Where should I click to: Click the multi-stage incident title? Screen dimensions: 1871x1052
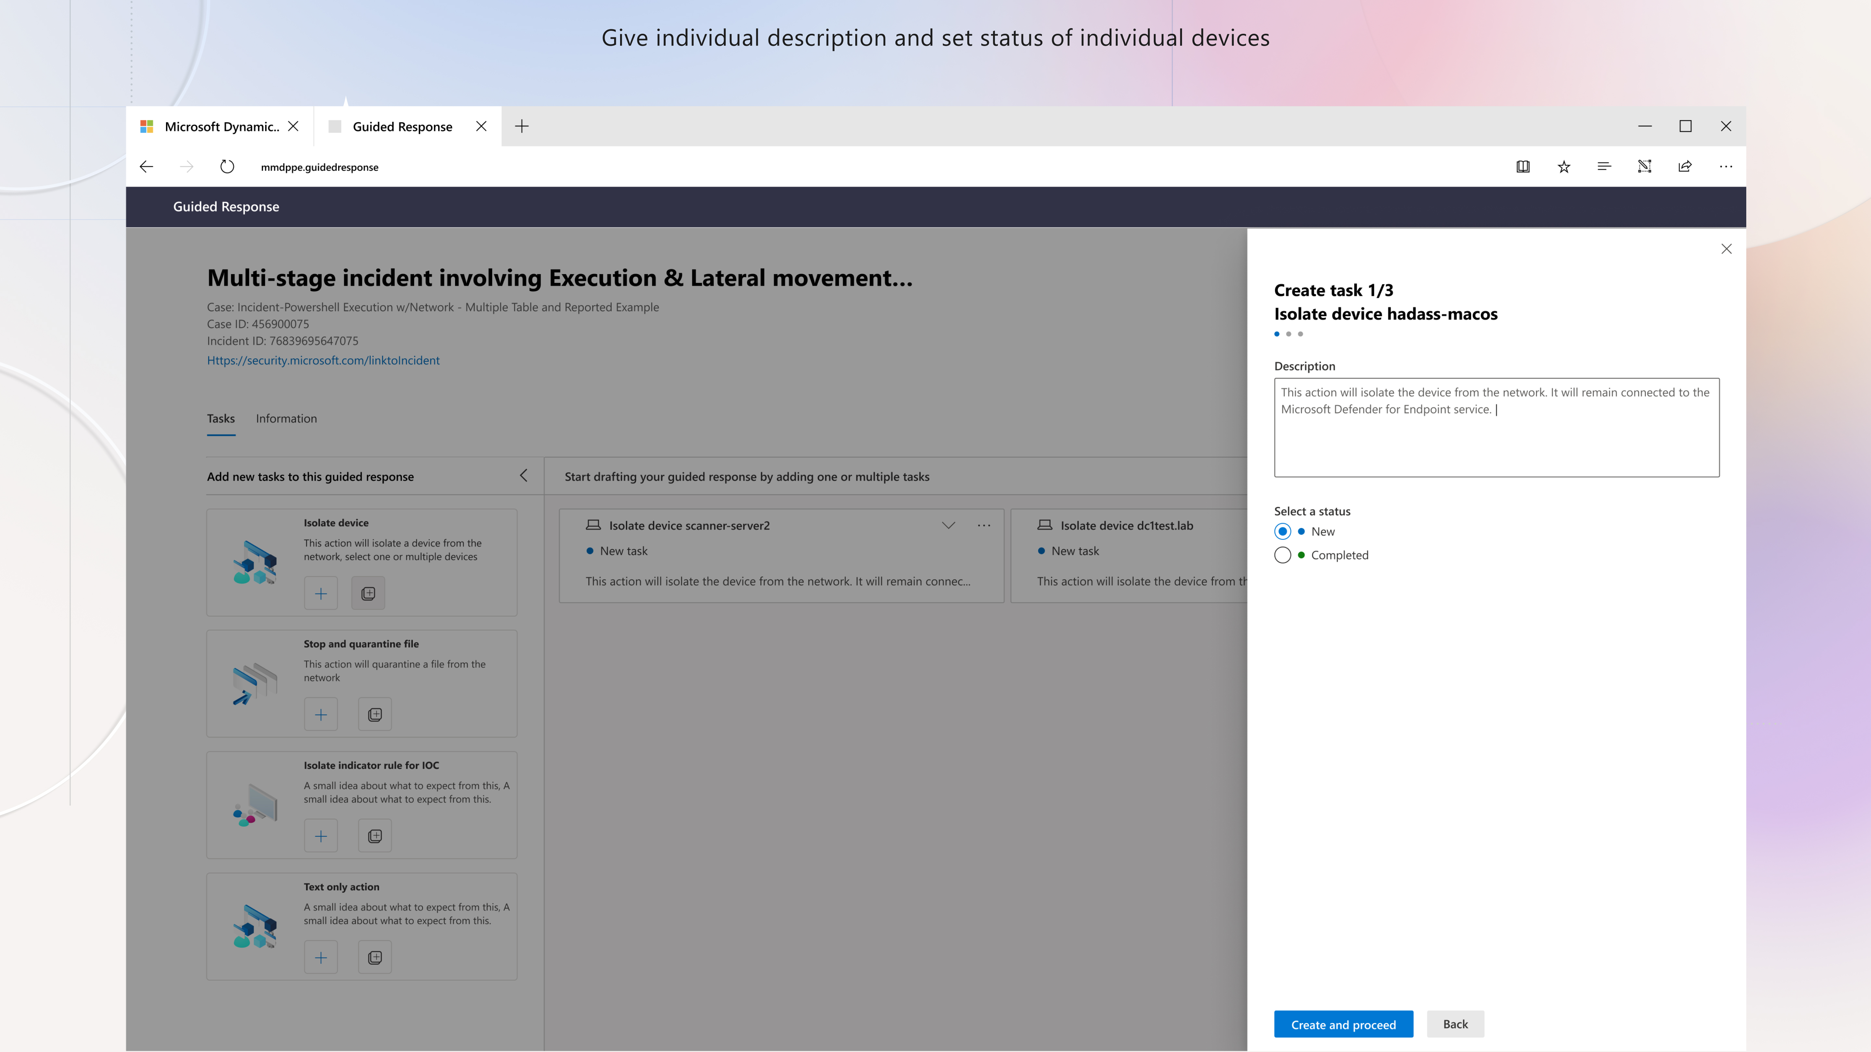[x=560, y=278]
